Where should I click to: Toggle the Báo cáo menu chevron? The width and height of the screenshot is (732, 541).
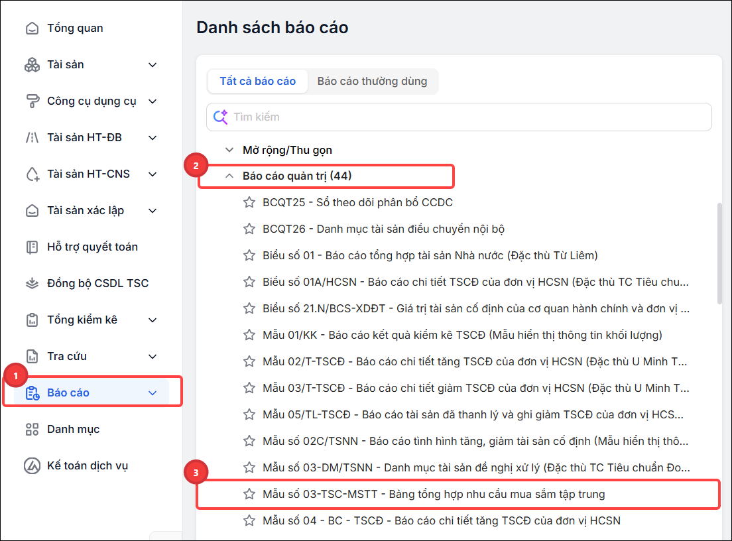click(x=152, y=393)
